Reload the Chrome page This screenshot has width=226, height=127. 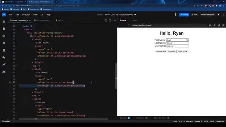click(x=10, y=6)
